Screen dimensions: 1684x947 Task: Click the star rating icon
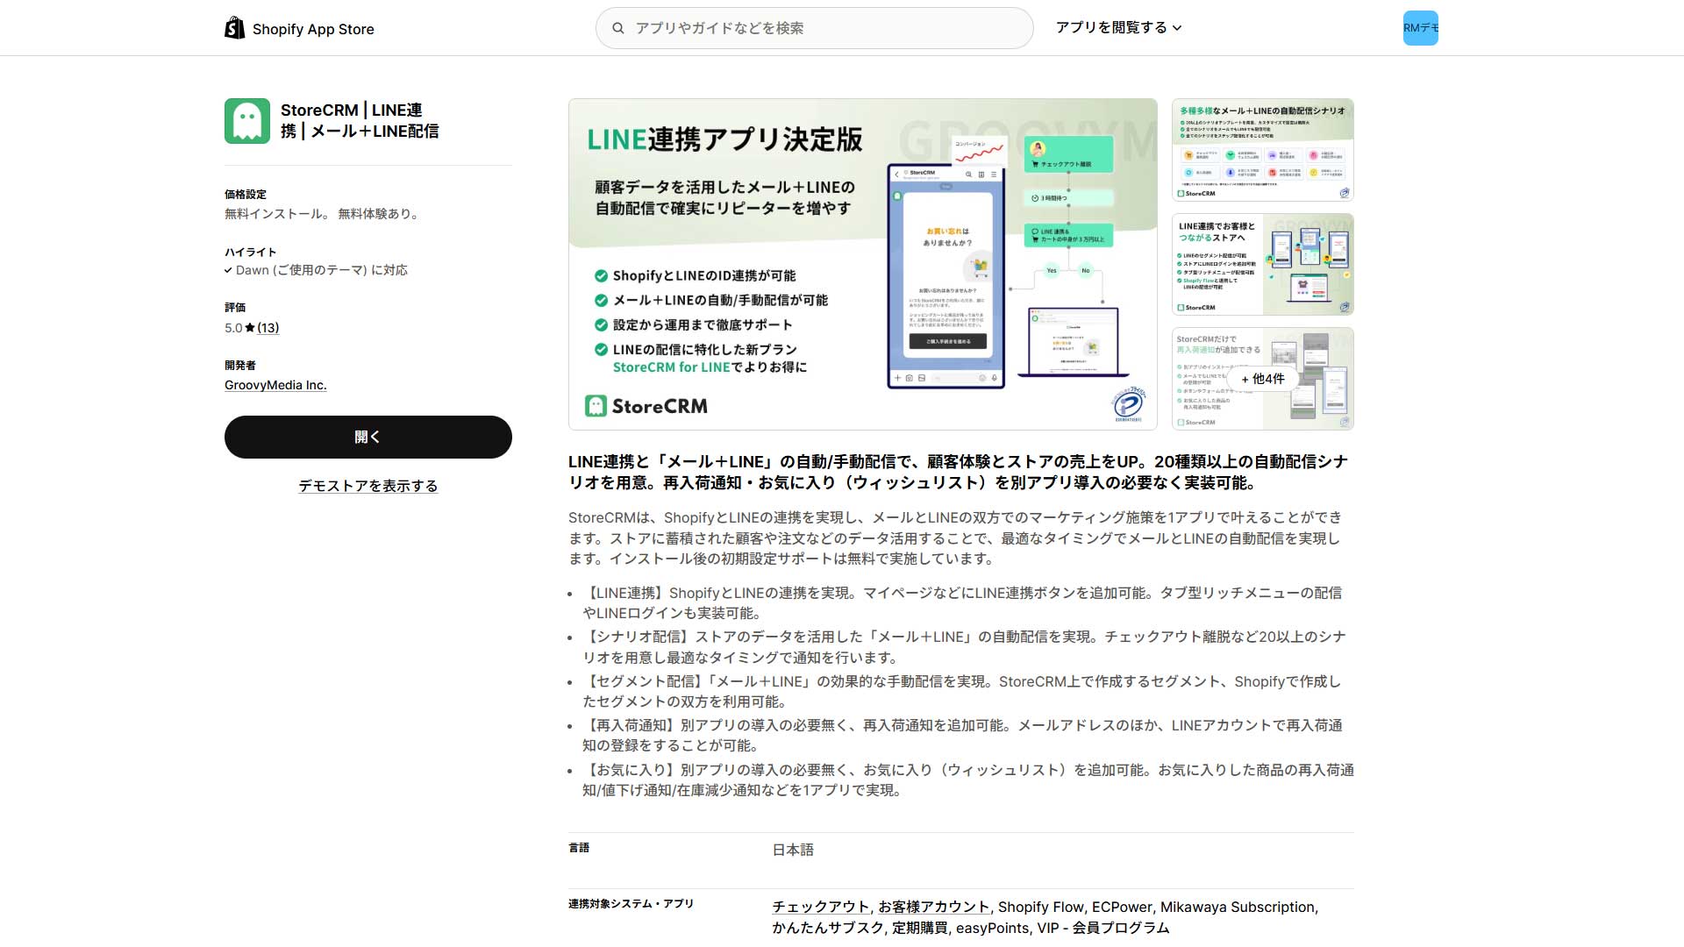coord(250,328)
